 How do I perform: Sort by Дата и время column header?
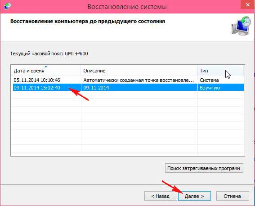[46, 71]
